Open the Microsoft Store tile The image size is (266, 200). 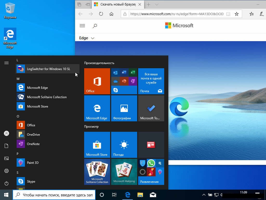click(97, 145)
